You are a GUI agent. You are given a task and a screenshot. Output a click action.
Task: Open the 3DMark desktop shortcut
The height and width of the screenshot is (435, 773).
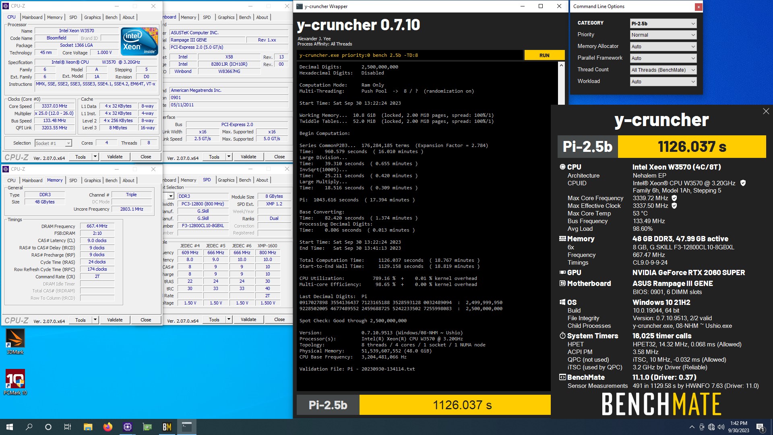click(15, 342)
